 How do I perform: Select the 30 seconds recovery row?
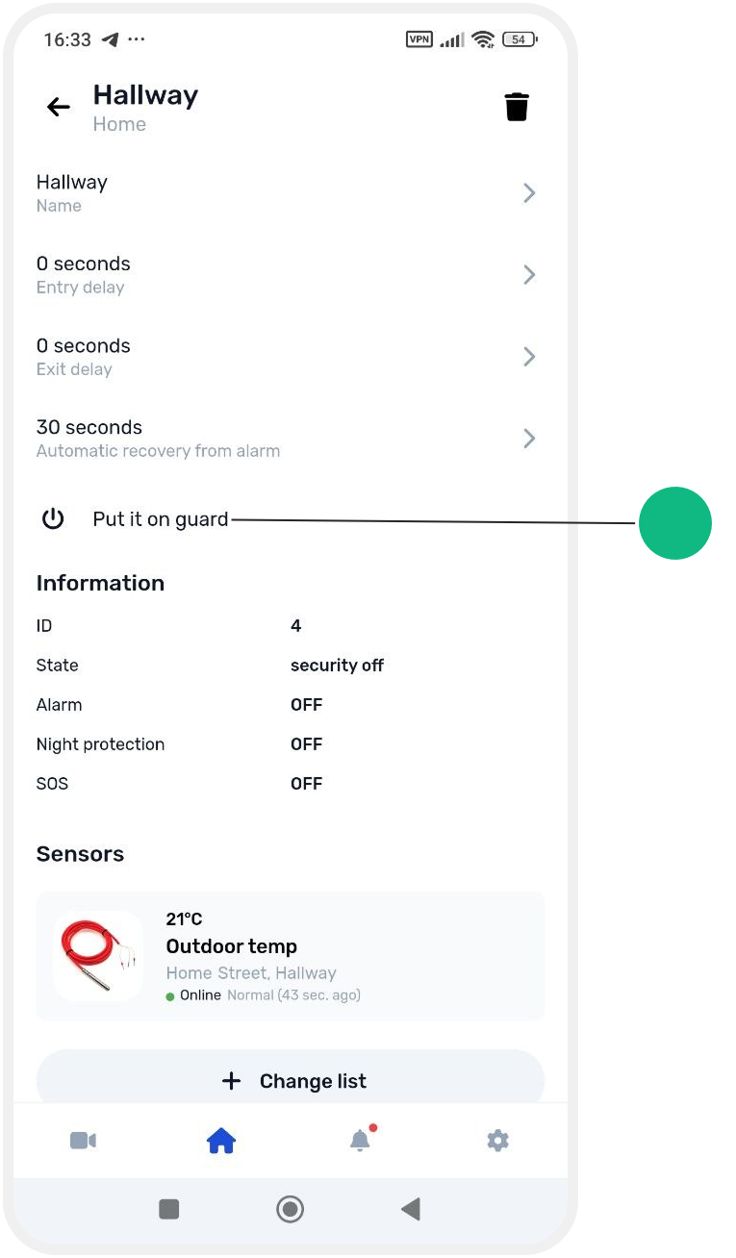coord(287,439)
